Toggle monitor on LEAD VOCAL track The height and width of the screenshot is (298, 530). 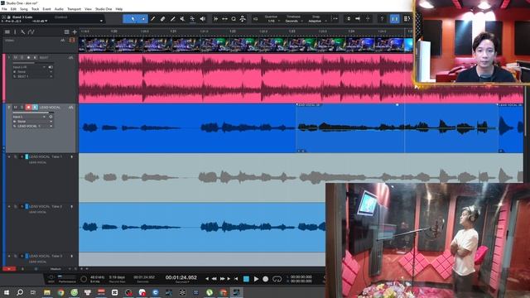(x=35, y=108)
